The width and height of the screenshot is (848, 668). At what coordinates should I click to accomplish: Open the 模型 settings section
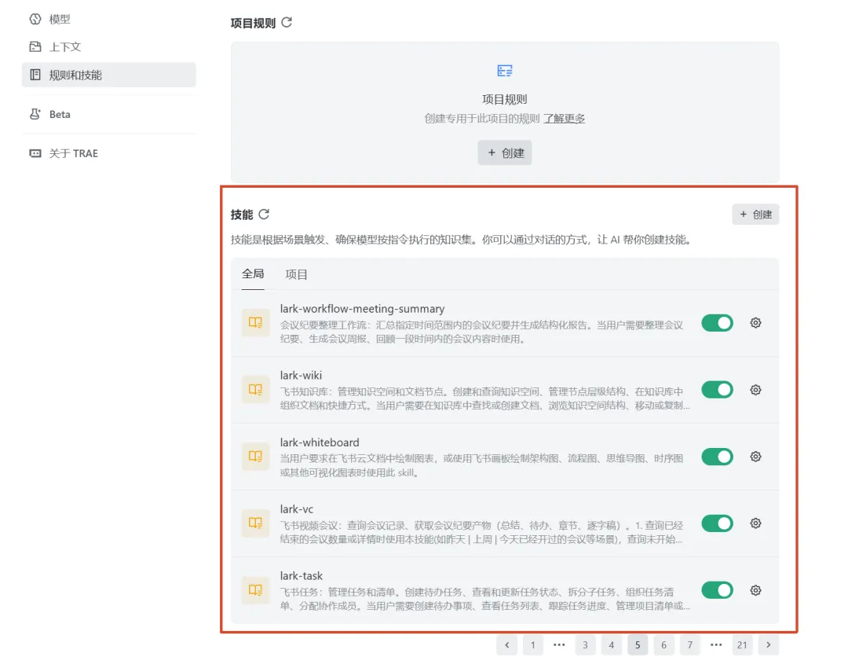(60, 19)
